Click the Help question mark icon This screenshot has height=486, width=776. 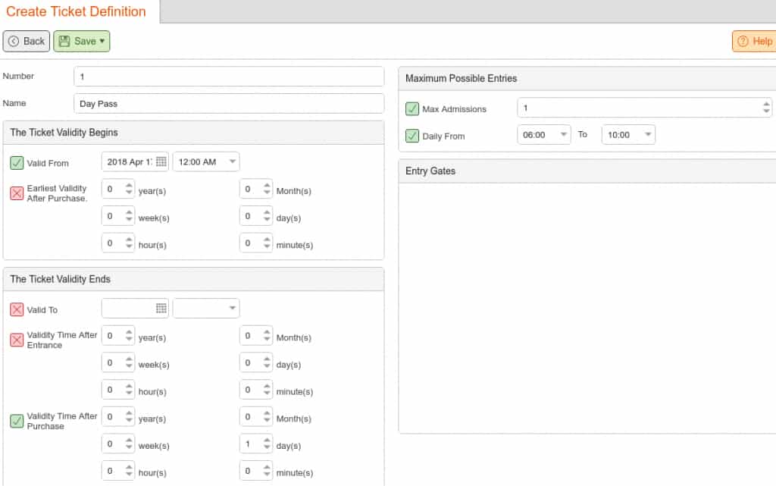click(743, 42)
